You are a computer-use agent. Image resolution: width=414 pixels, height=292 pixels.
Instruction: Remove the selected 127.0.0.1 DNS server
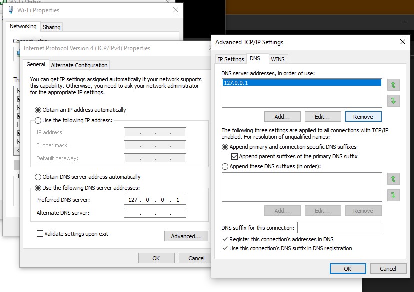(363, 117)
